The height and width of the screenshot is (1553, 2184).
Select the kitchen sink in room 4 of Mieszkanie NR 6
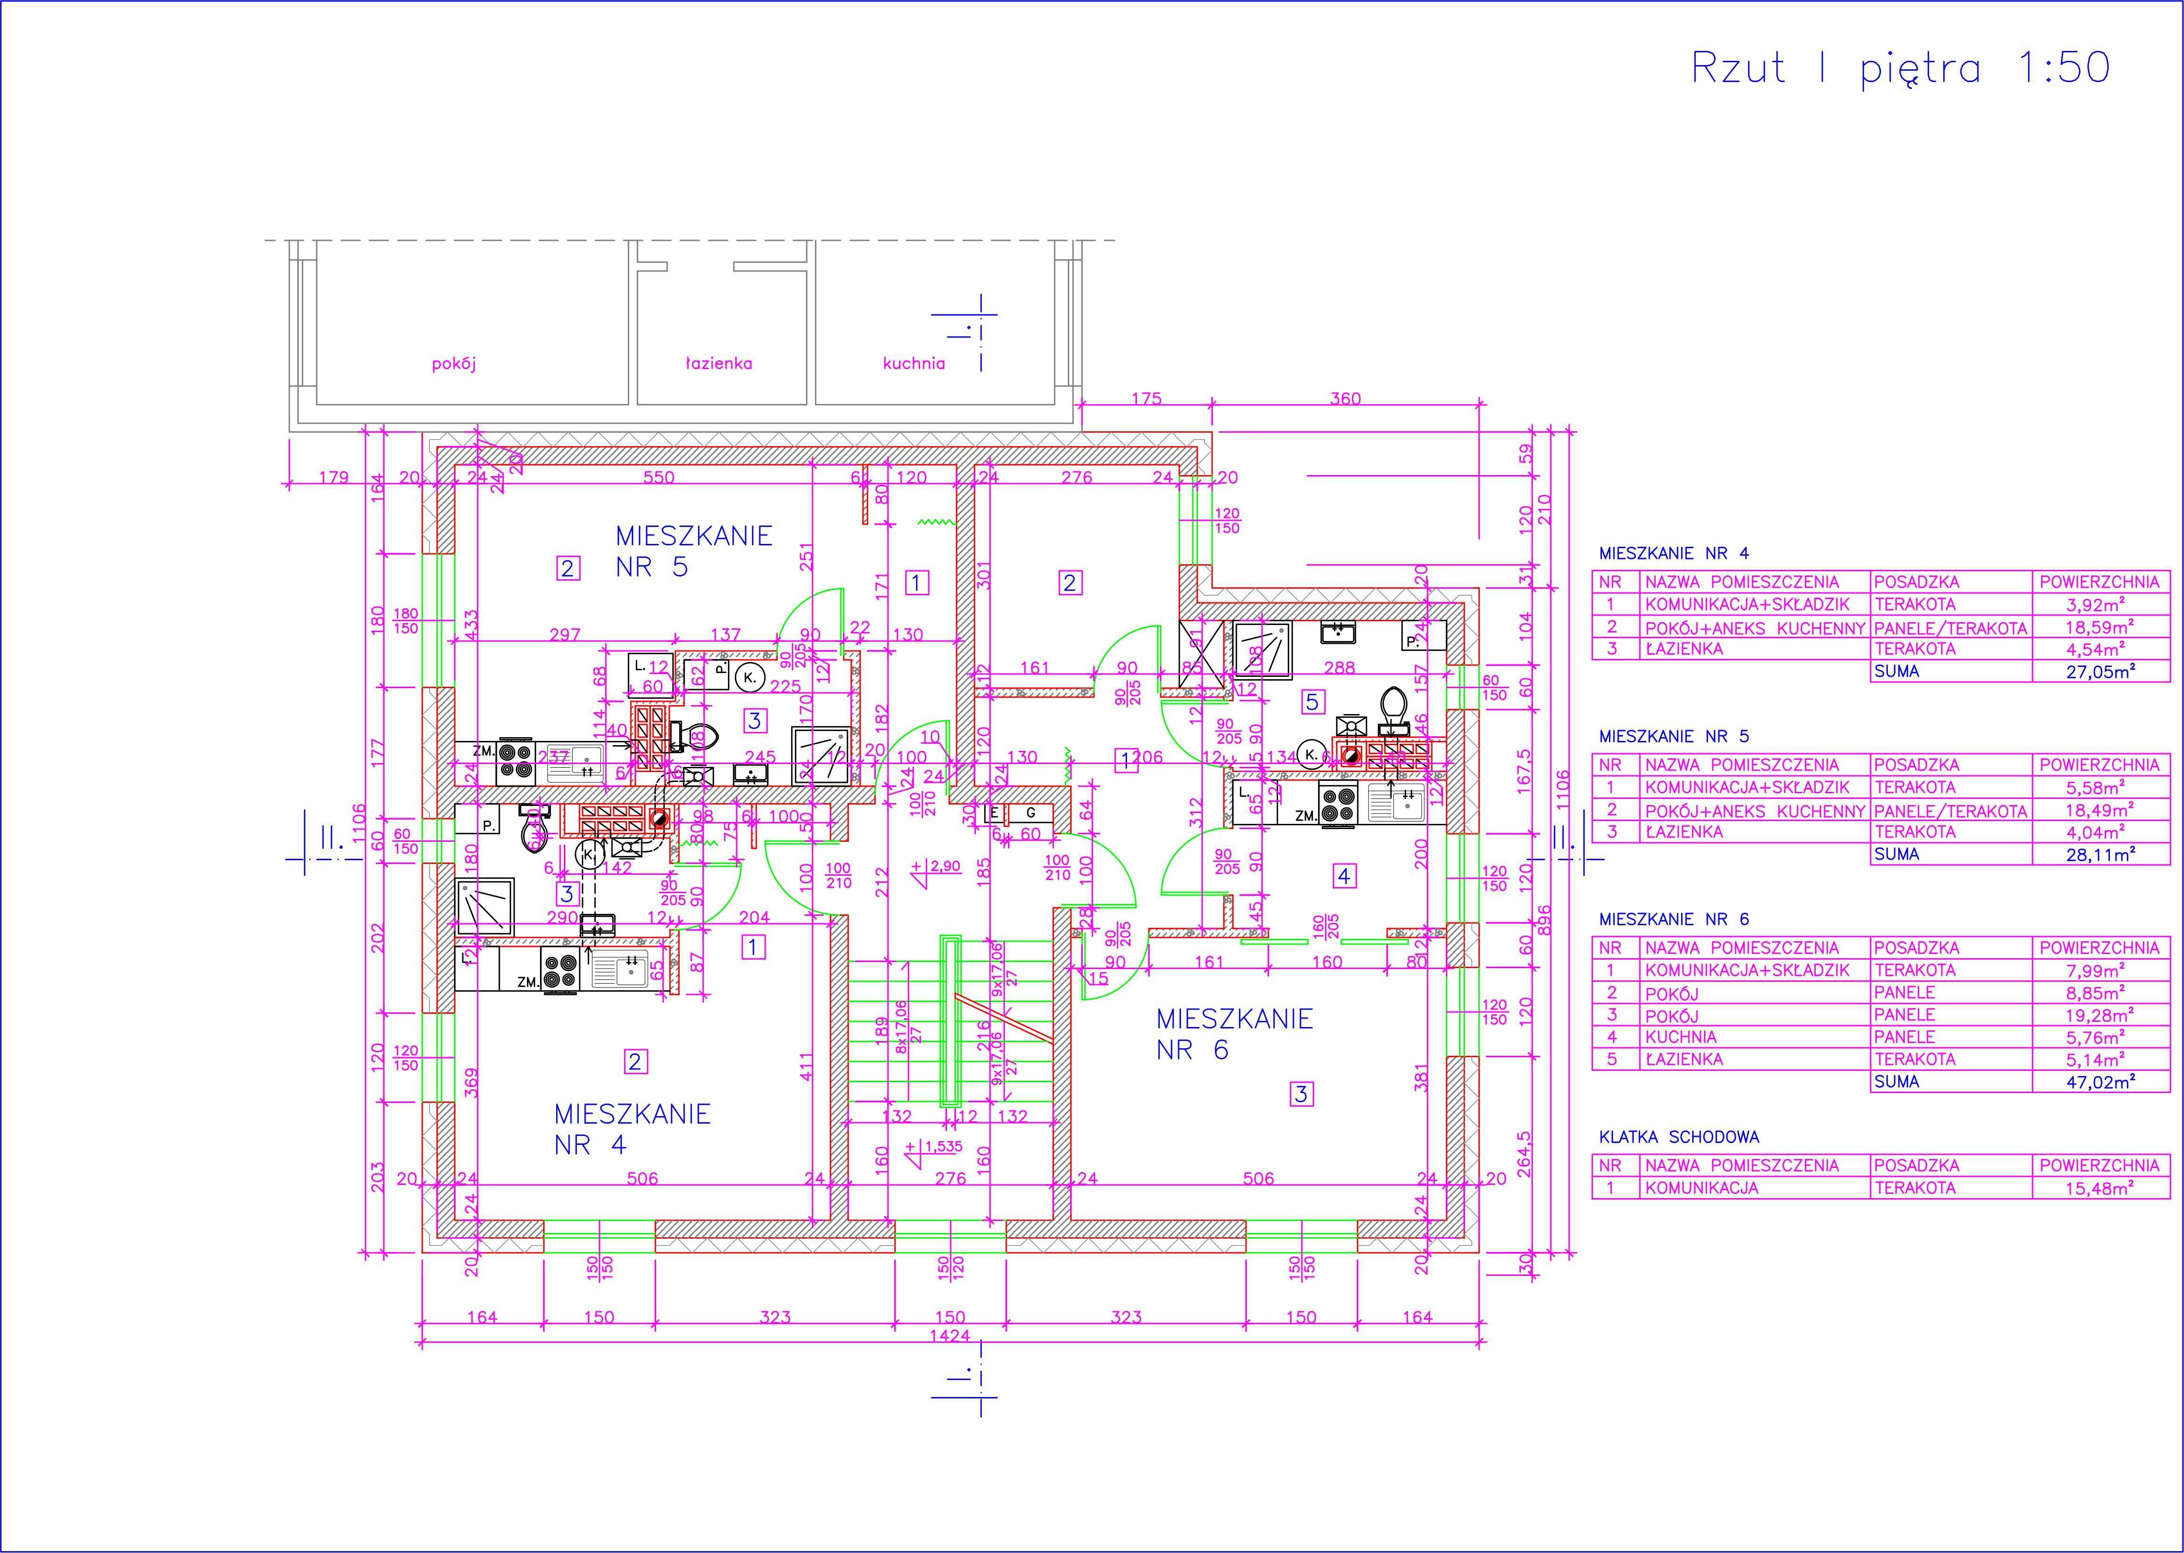[x=1396, y=802]
